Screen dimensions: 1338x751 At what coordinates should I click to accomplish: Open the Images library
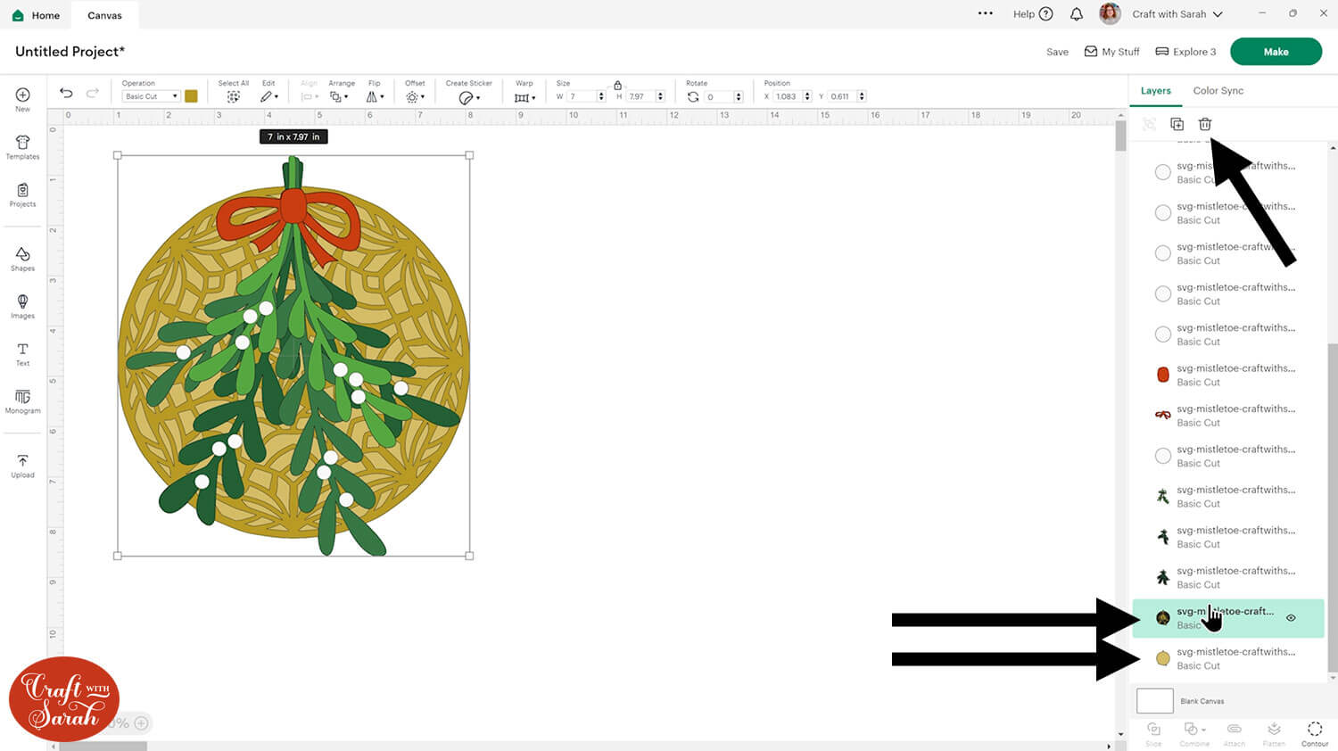point(22,306)
